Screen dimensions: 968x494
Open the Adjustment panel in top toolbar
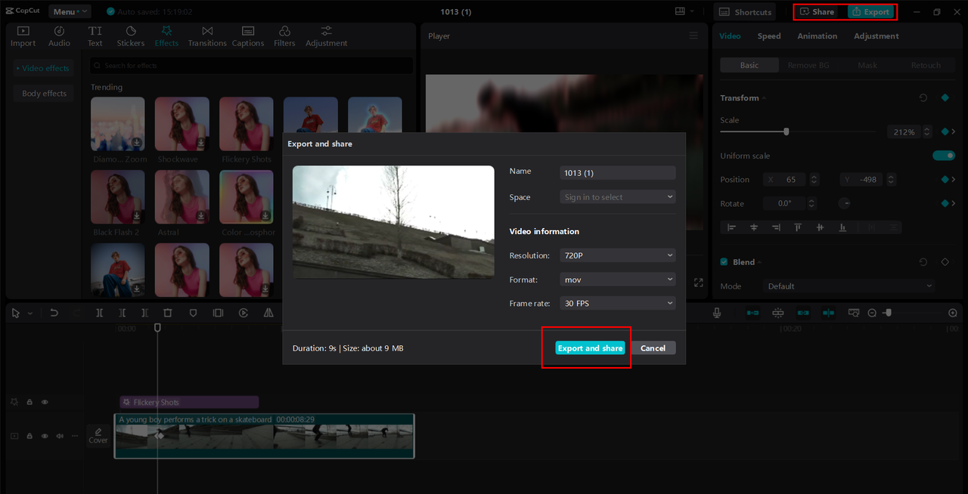327,36
